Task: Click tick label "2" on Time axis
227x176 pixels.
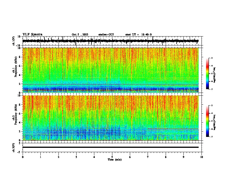Action: pyautogui.click(x=58, y=157)
